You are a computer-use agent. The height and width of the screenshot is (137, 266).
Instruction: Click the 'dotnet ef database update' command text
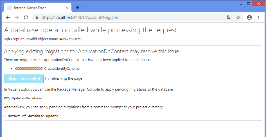click(33, 116)
